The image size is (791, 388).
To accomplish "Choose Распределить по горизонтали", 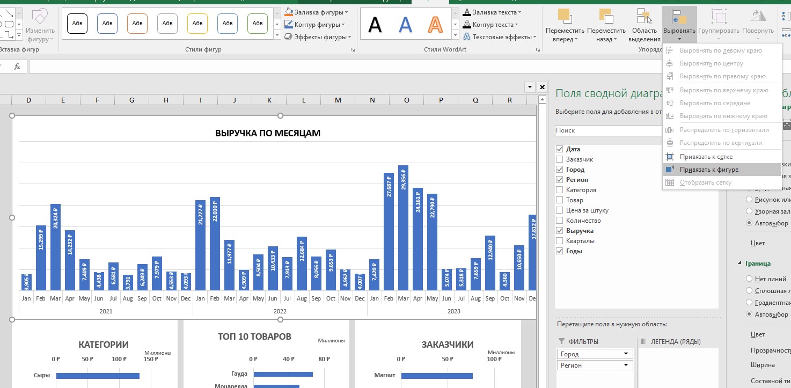I will coord(722,130).
